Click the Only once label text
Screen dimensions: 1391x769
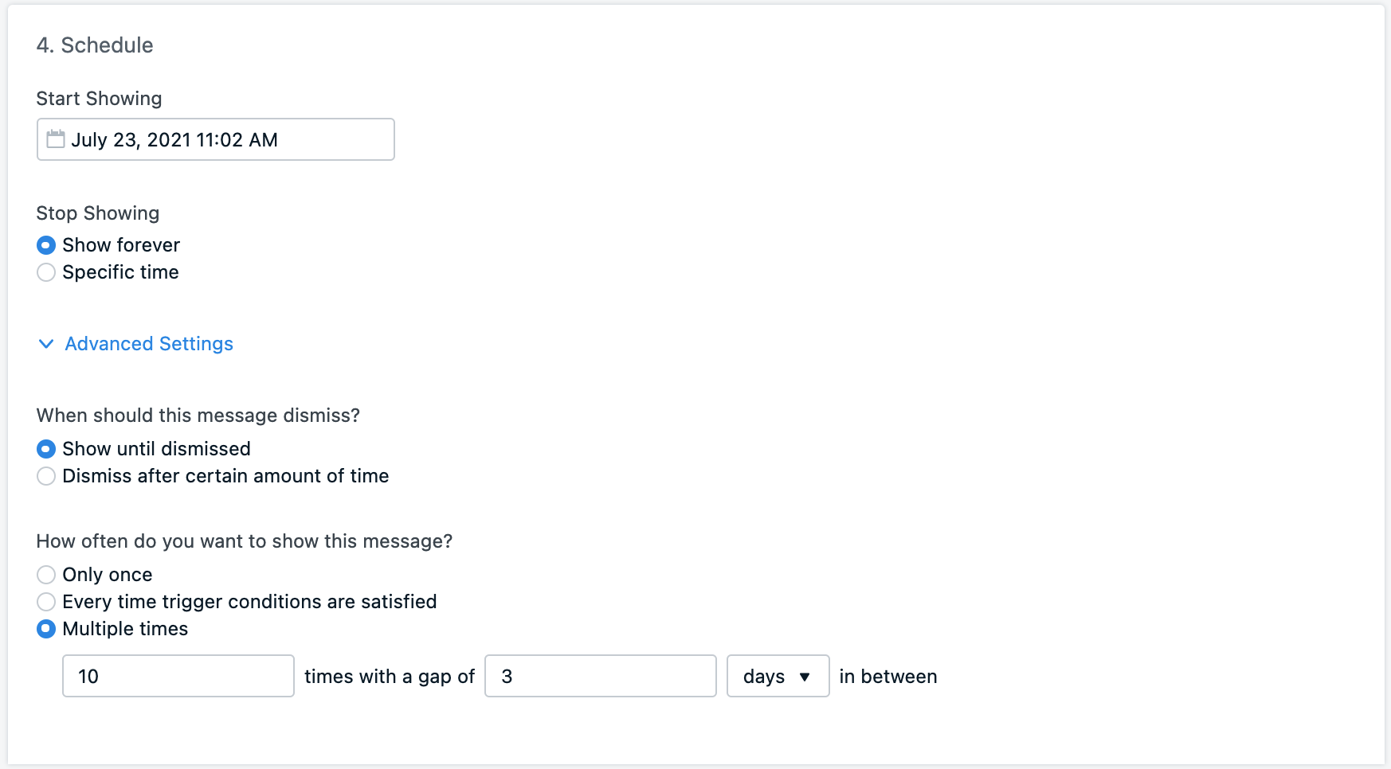click(x=108, y=575)
